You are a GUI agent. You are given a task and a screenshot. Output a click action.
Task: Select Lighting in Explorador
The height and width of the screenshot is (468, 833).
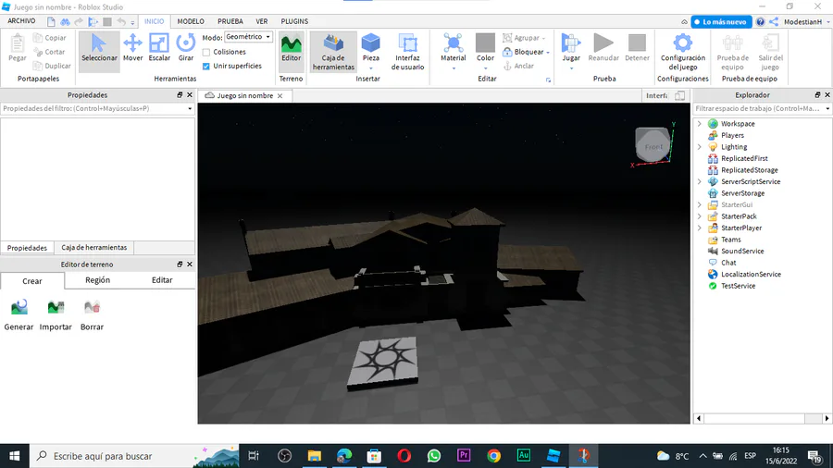(x=734, y=147)
